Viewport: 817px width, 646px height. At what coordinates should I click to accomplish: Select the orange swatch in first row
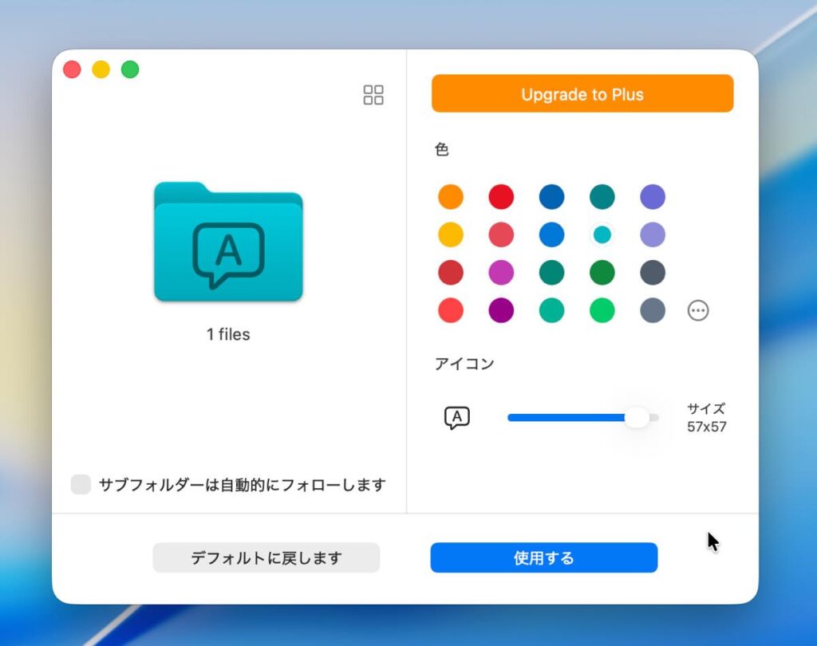point(451,197)
